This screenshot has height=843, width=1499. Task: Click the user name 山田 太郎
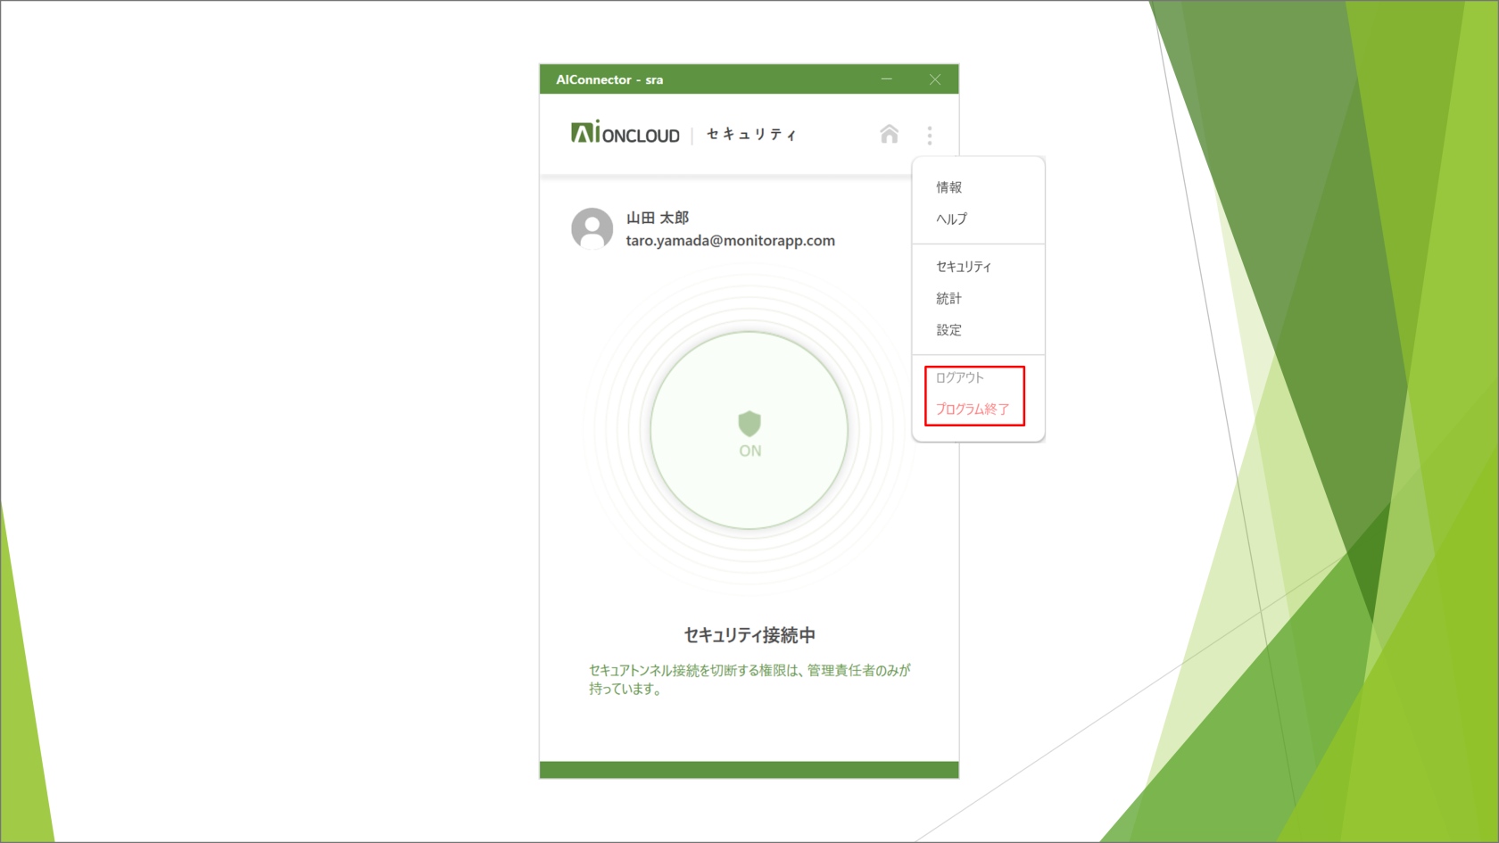point(658,218)
